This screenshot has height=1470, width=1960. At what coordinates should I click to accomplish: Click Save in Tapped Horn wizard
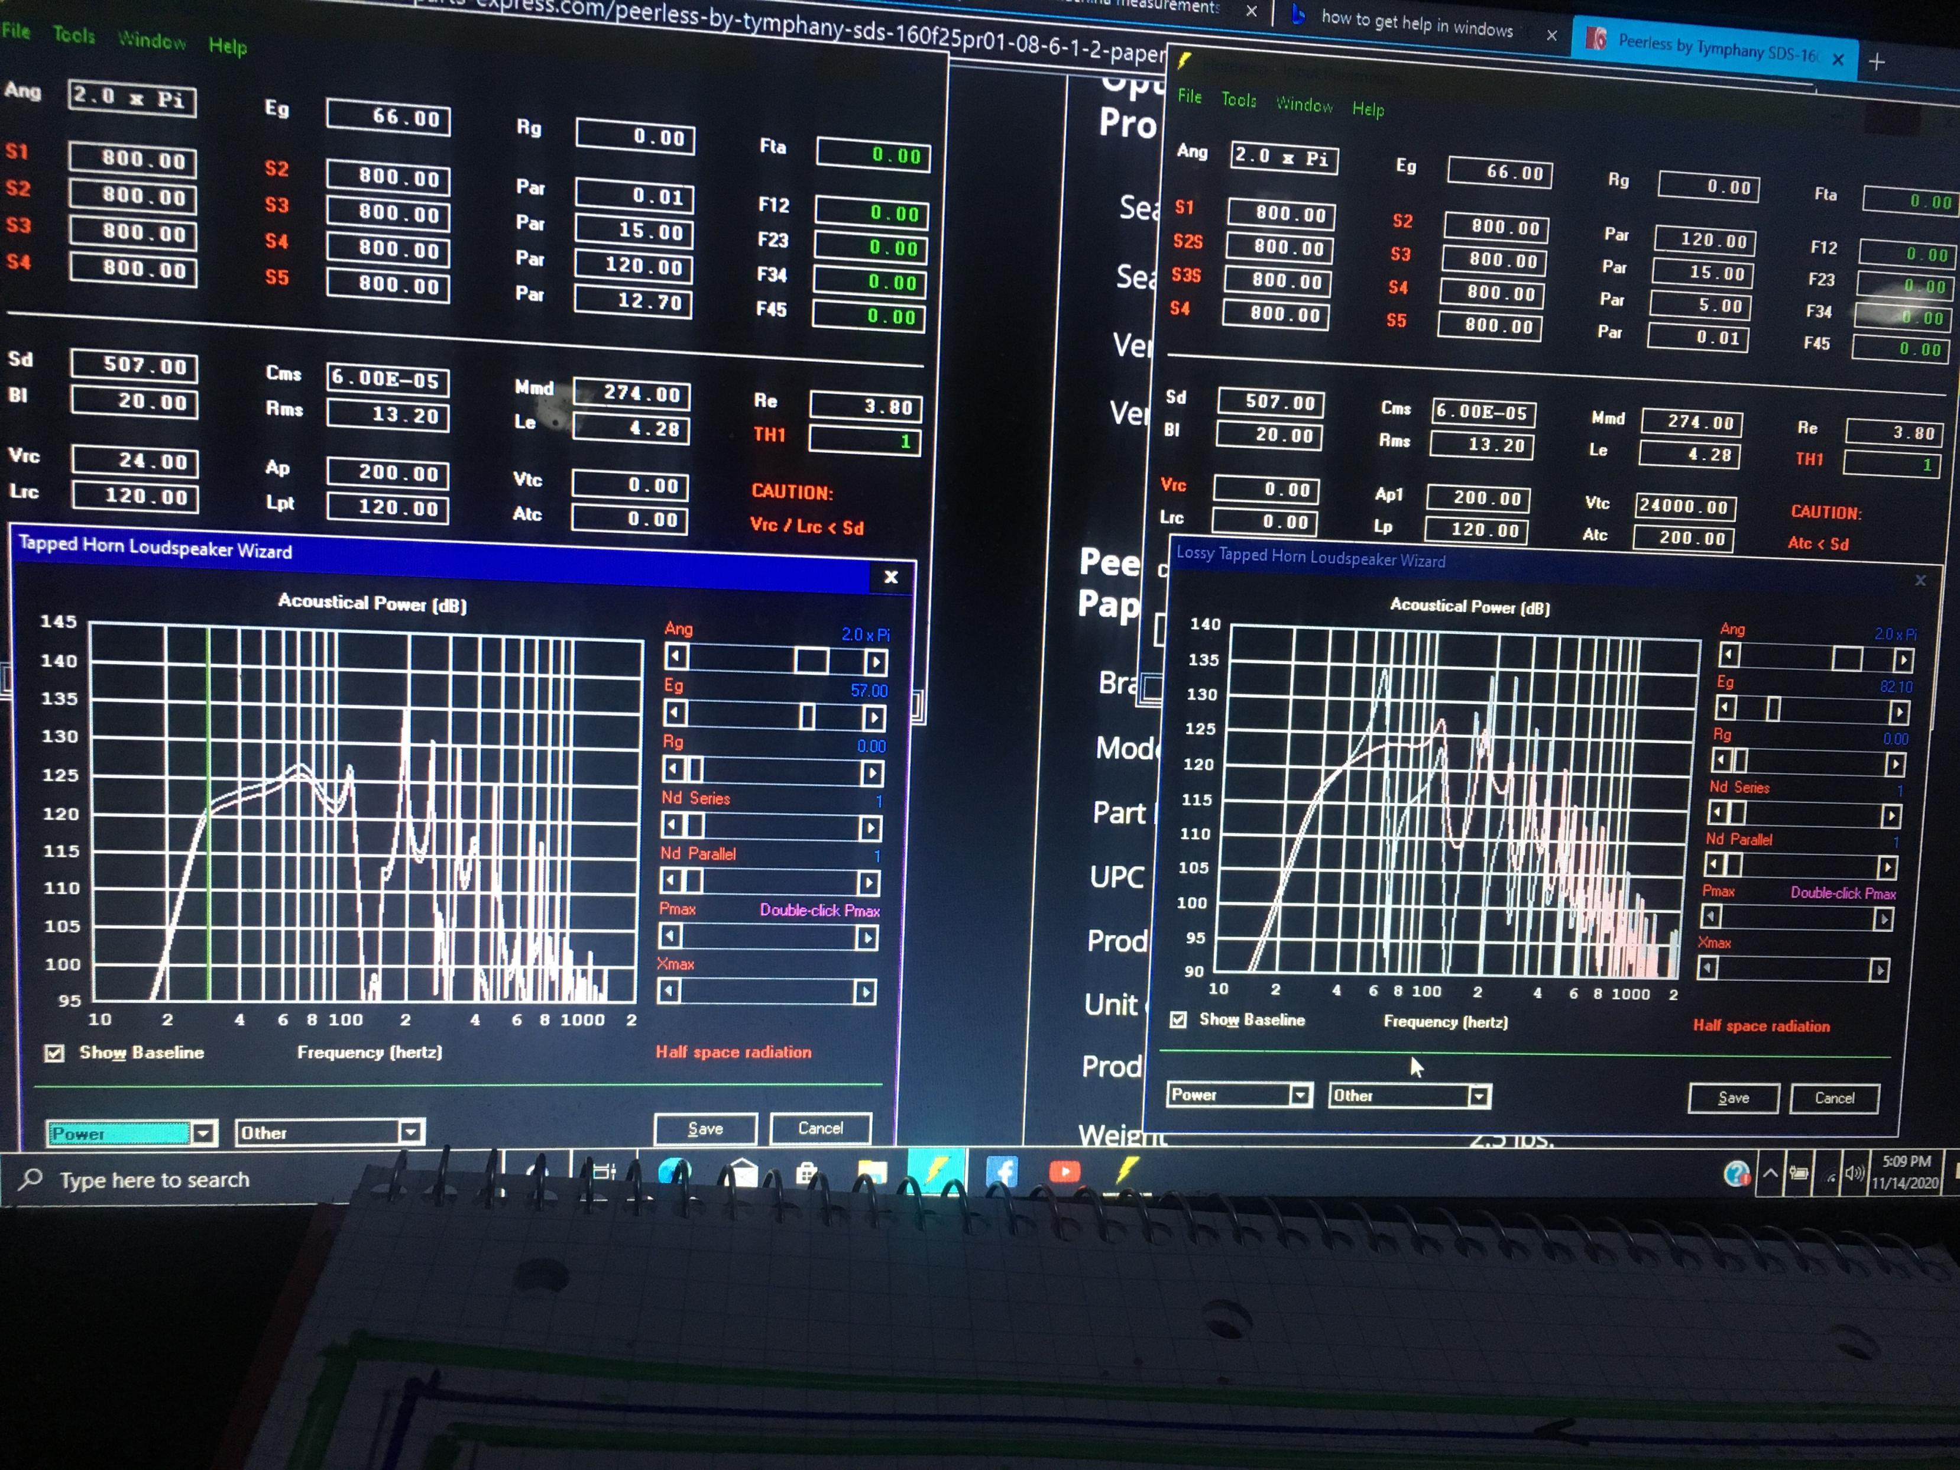click(x=705, y=1128)
